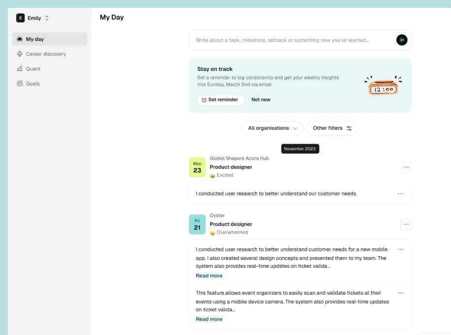
Task: Click the alarm clock illustration
Action: tap(383, 86)
